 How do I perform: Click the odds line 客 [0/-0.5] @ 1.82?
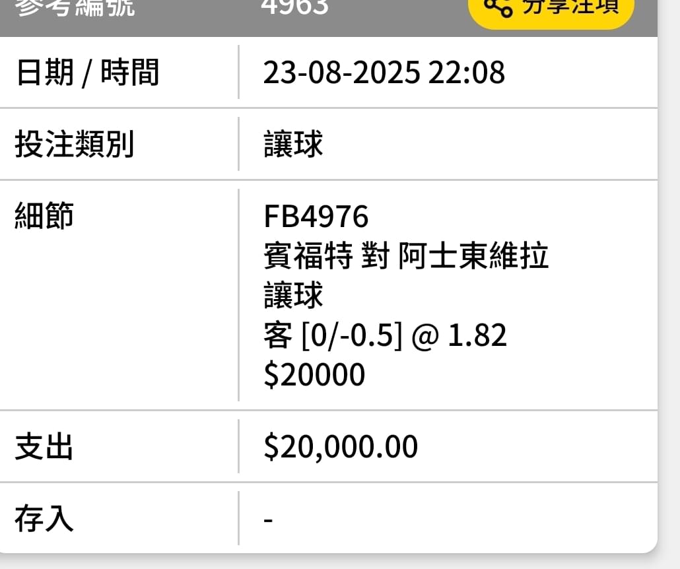click(x=385, y=335)
